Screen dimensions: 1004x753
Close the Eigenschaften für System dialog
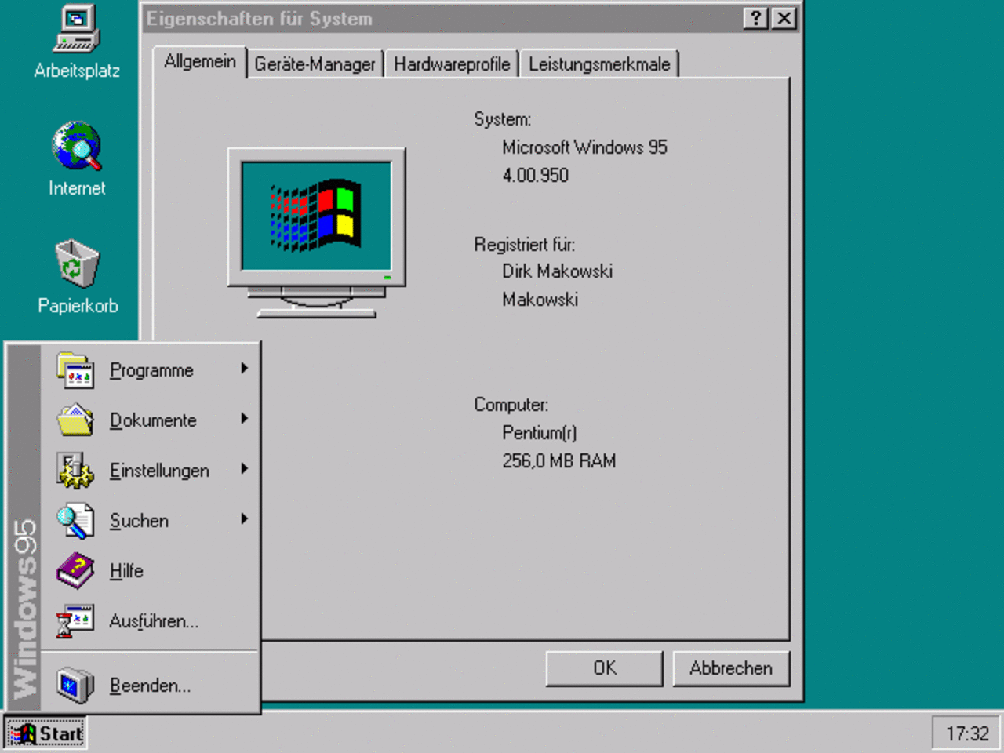pos(784,18)
